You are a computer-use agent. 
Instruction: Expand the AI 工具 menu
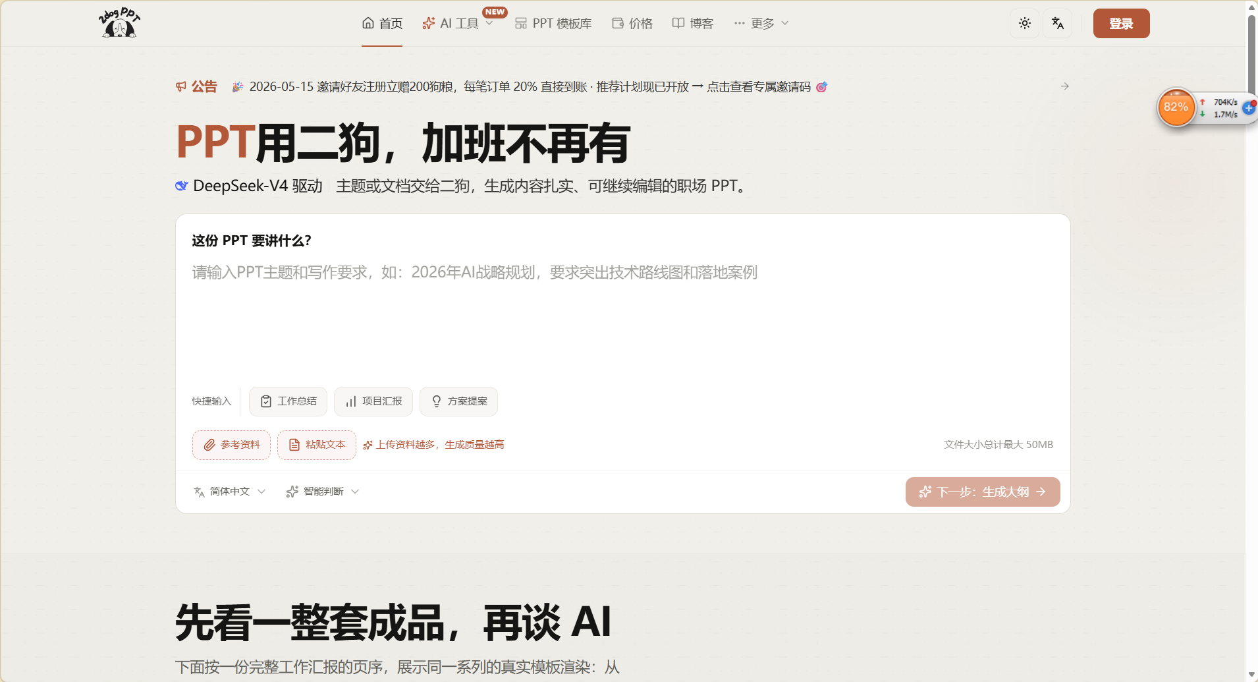pos(458,24)
